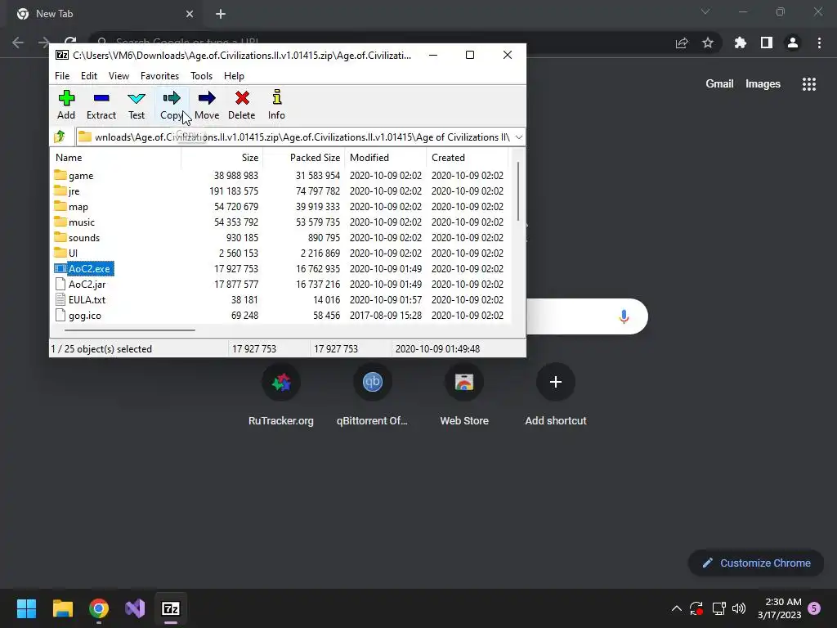Sort by the Size column header
This screenshot has width=837, height=628.
(x=222, y=158)
